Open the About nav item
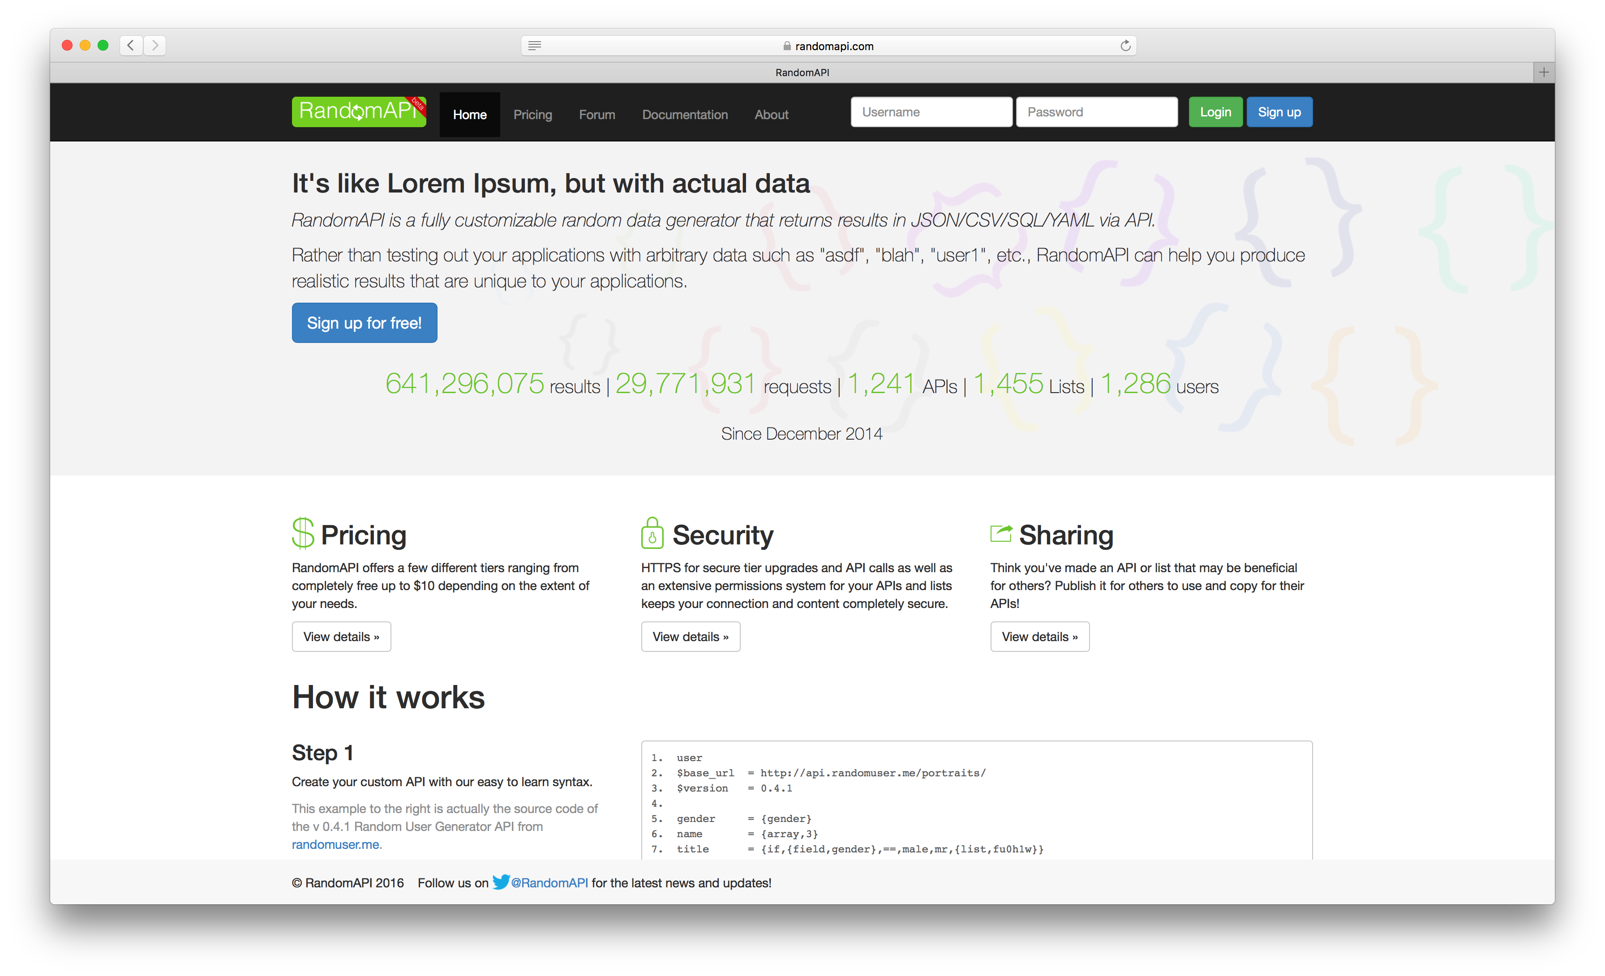This screenshot has height=976, width=1605. tap(771, 115)
